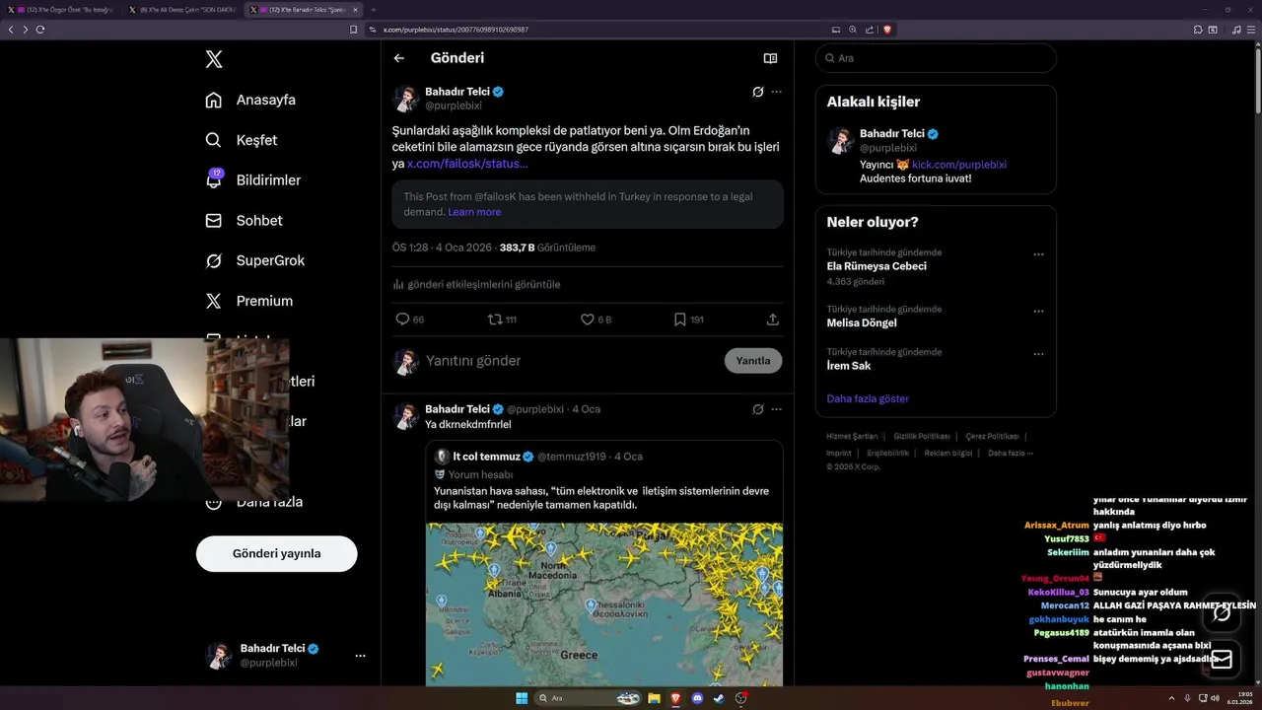Image resolution: width=1262 pixels, height=710 pixels.
Task: Open Keşfet from the sidebar
Action: [241, 140]
